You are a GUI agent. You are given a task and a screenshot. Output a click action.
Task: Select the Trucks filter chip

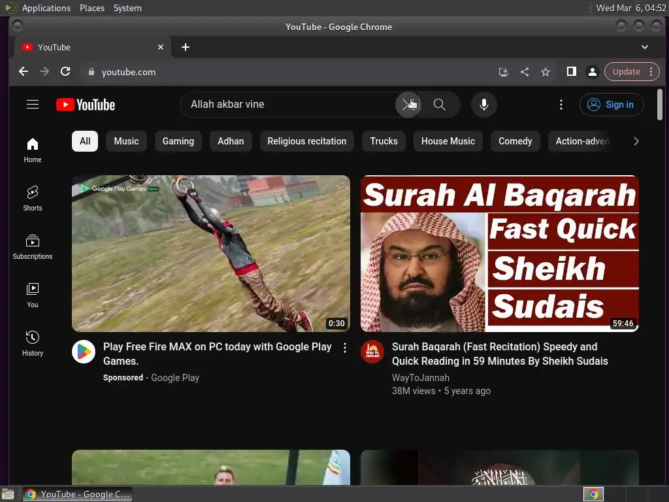point(383,141)
